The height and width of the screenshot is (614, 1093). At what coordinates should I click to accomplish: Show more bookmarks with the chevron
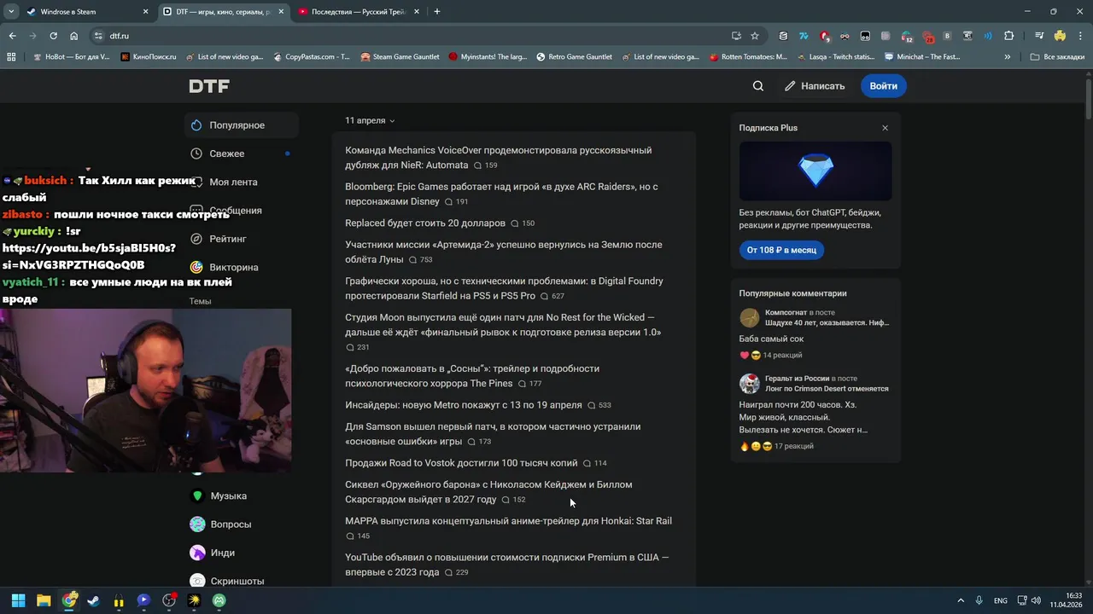(1008, 57)
